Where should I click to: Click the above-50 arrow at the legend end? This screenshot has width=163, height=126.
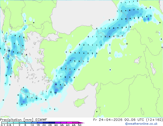point(81,123)
